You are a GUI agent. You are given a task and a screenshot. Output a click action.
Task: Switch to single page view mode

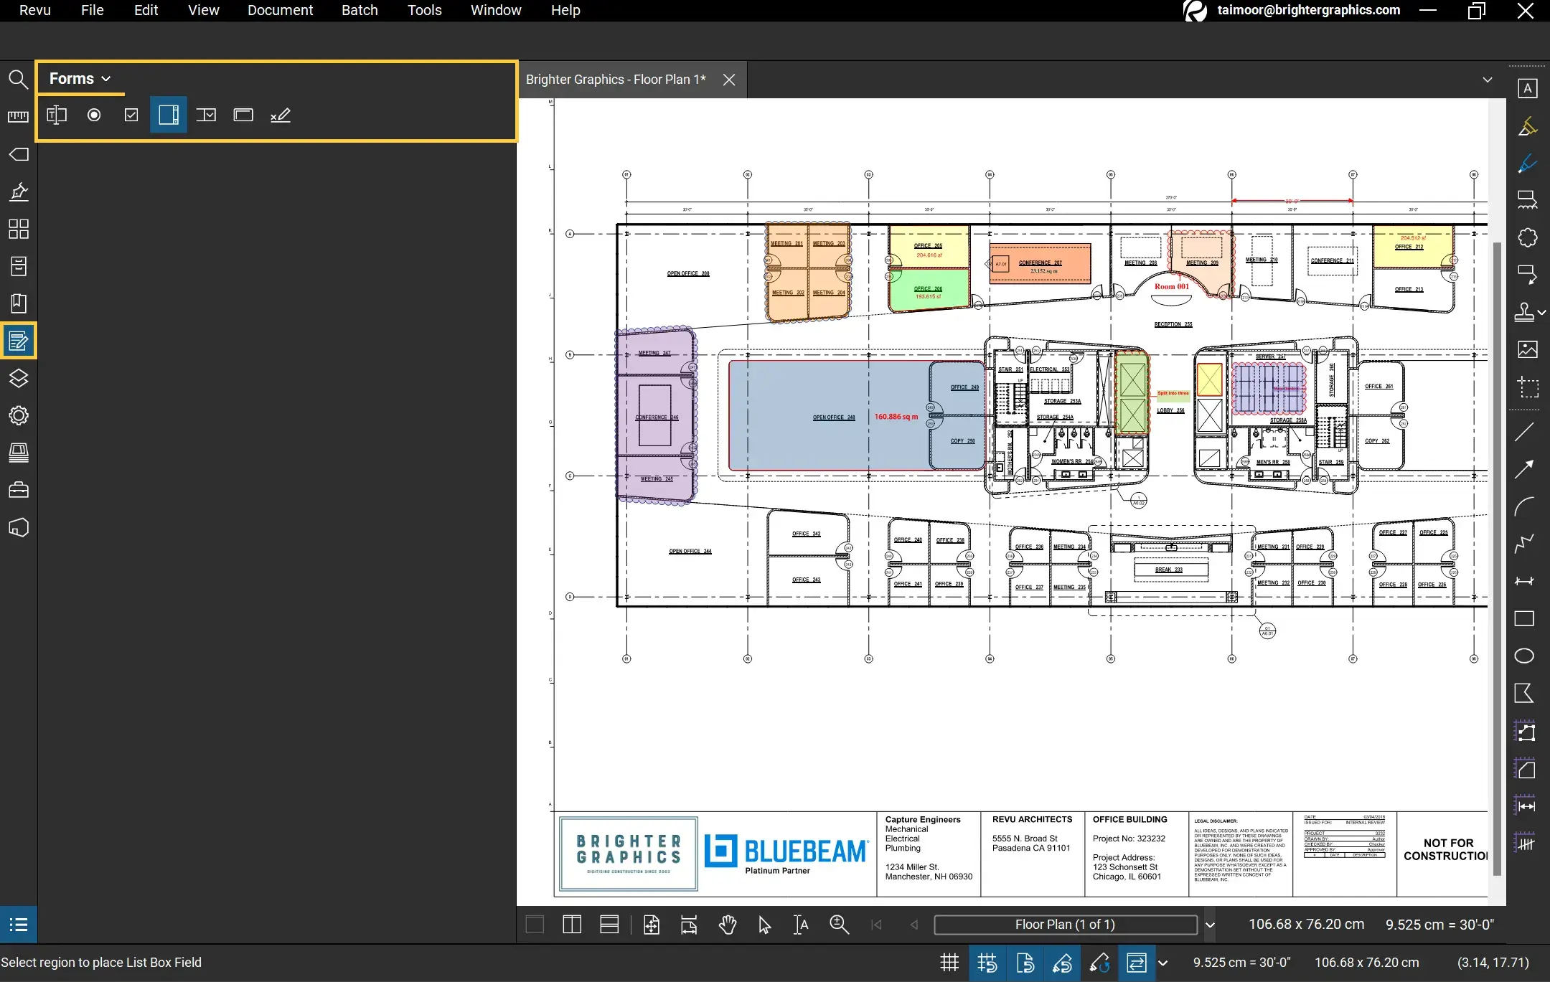[x=535, y=925]
